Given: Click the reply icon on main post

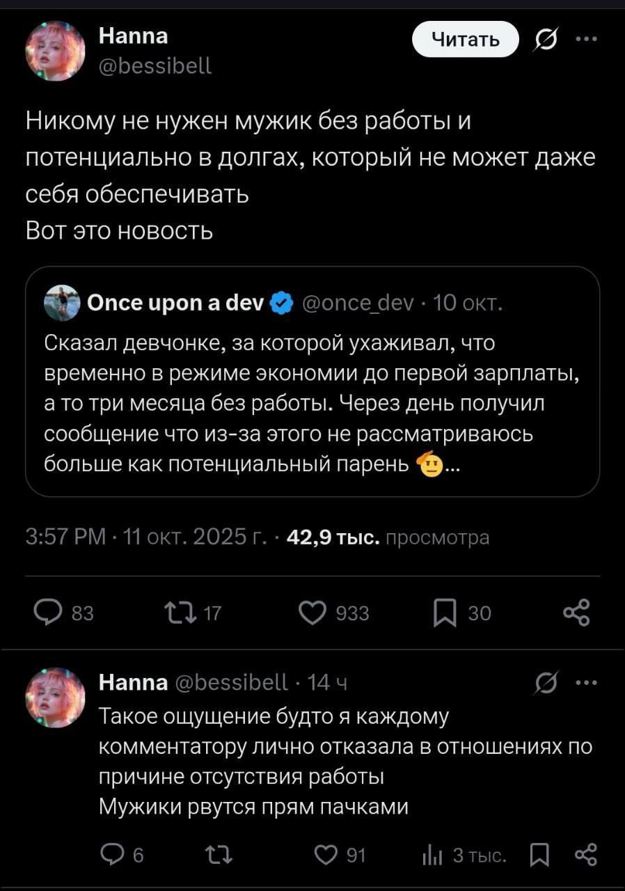Looking at the screenshot, I should tap(49, 613).
